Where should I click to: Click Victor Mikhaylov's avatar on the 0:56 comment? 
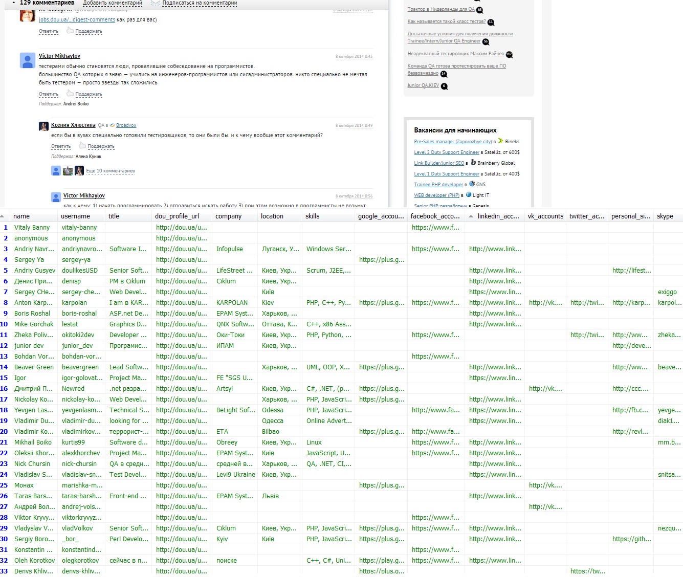pos(56,197)
